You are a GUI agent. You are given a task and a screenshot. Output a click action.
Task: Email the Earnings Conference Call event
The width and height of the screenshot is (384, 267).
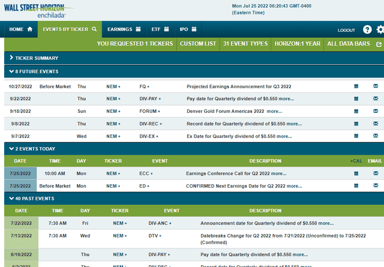[x=376, y=173]
